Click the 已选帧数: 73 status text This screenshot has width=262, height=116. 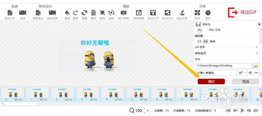182,111
